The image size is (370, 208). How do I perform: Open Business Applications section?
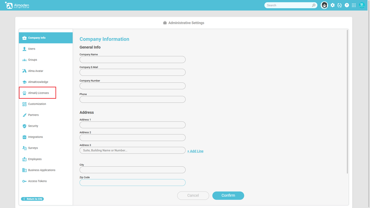click(x=46, y=170)
